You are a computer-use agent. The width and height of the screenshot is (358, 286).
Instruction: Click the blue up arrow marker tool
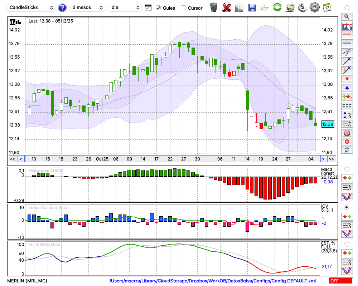(347, 88)
